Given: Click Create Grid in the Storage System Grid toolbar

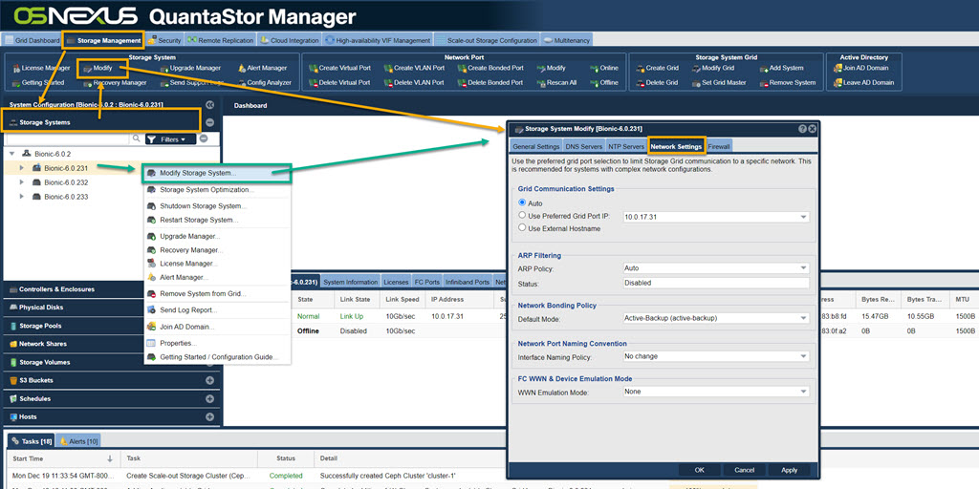Looking at the screenshot, I should [658, 68].
